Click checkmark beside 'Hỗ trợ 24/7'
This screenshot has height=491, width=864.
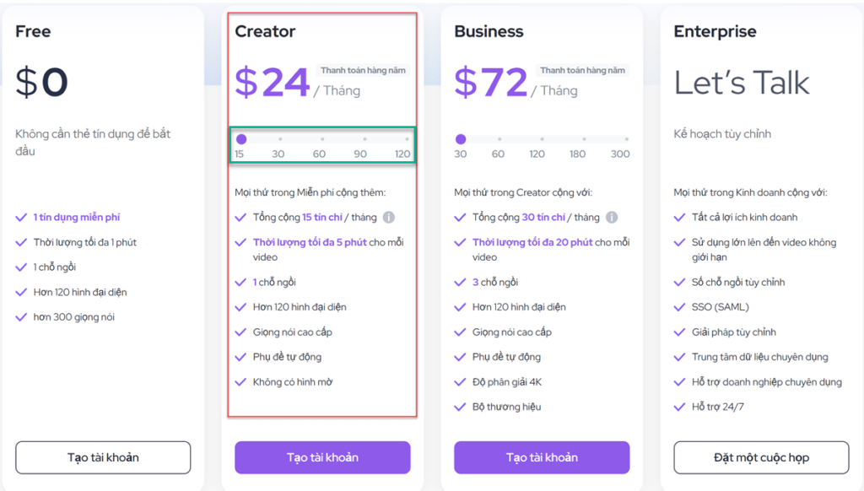click(679, 407)
